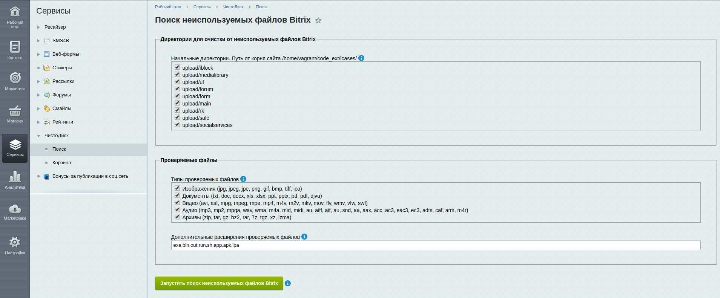
Task: Select Корзина in the ЧистоДиск menu
Action: [x=61, y=163]
